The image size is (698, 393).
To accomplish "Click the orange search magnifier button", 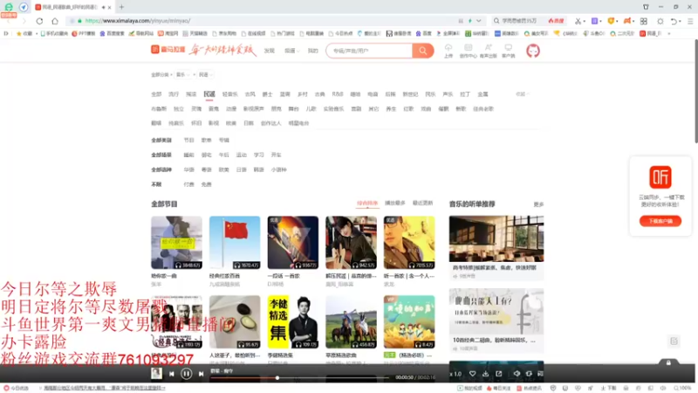I will coord(423,51).
